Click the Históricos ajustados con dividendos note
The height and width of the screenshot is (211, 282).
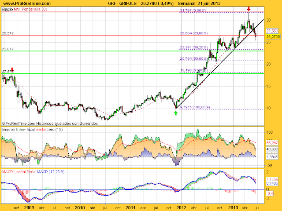(x=67, y=124)
